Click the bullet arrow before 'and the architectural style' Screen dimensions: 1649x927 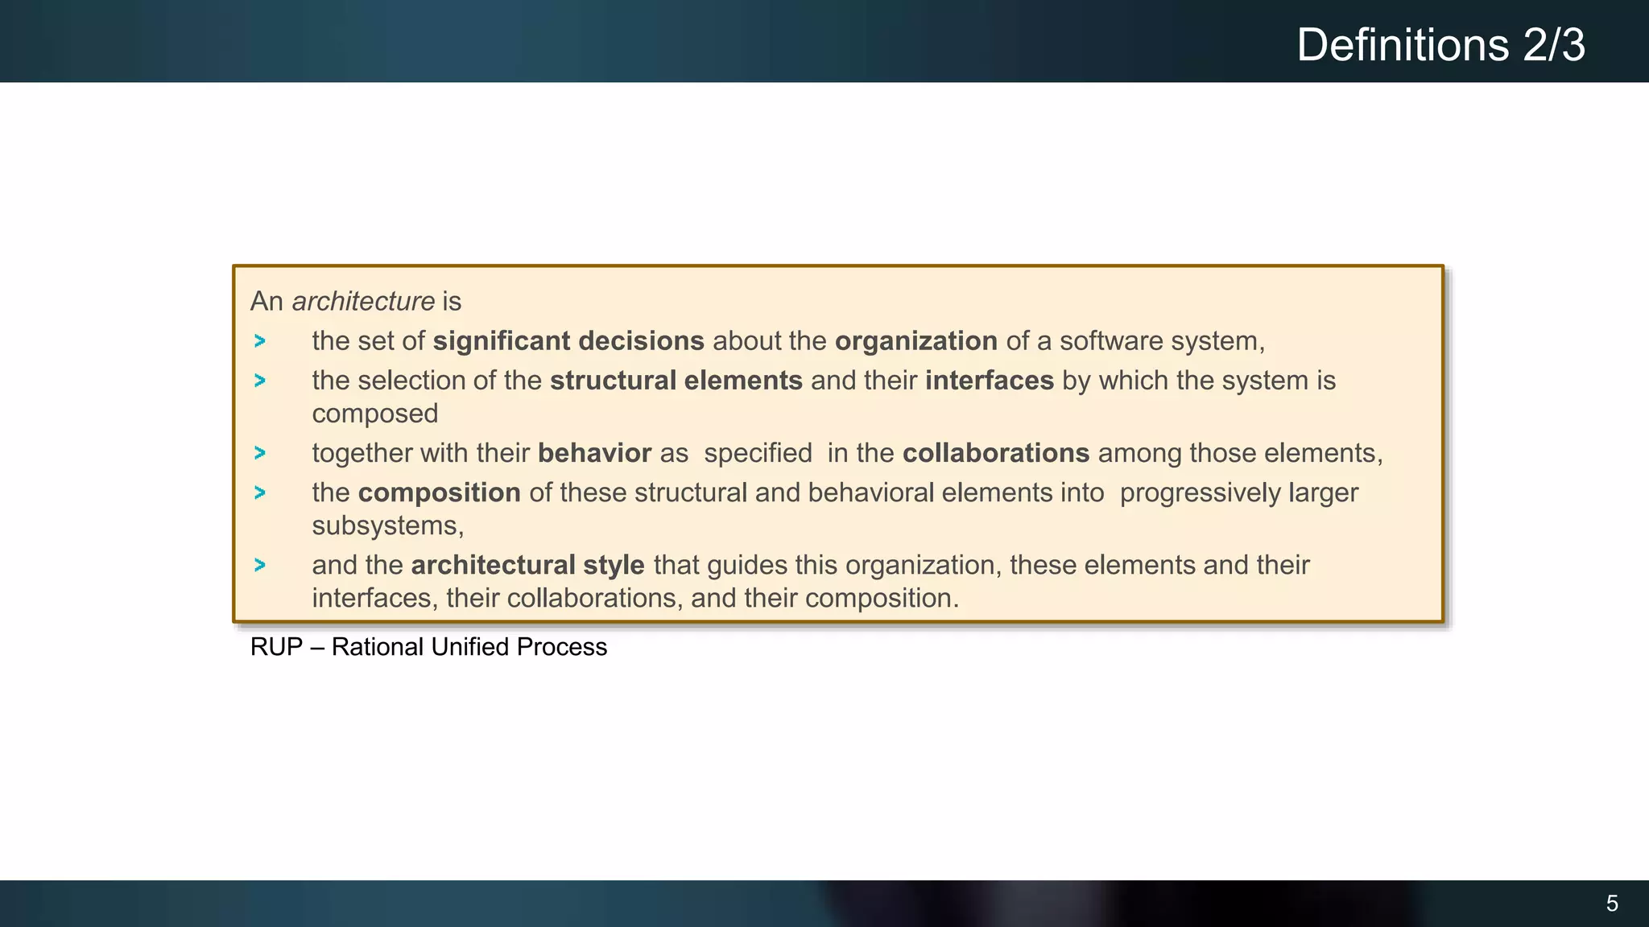coord(259,565)
